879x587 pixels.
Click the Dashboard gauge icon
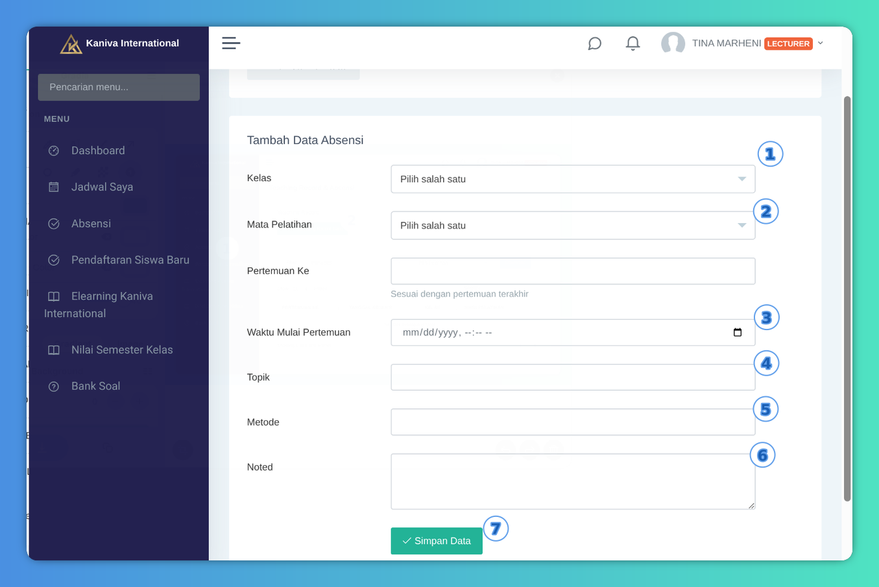(x=54, y=150)
